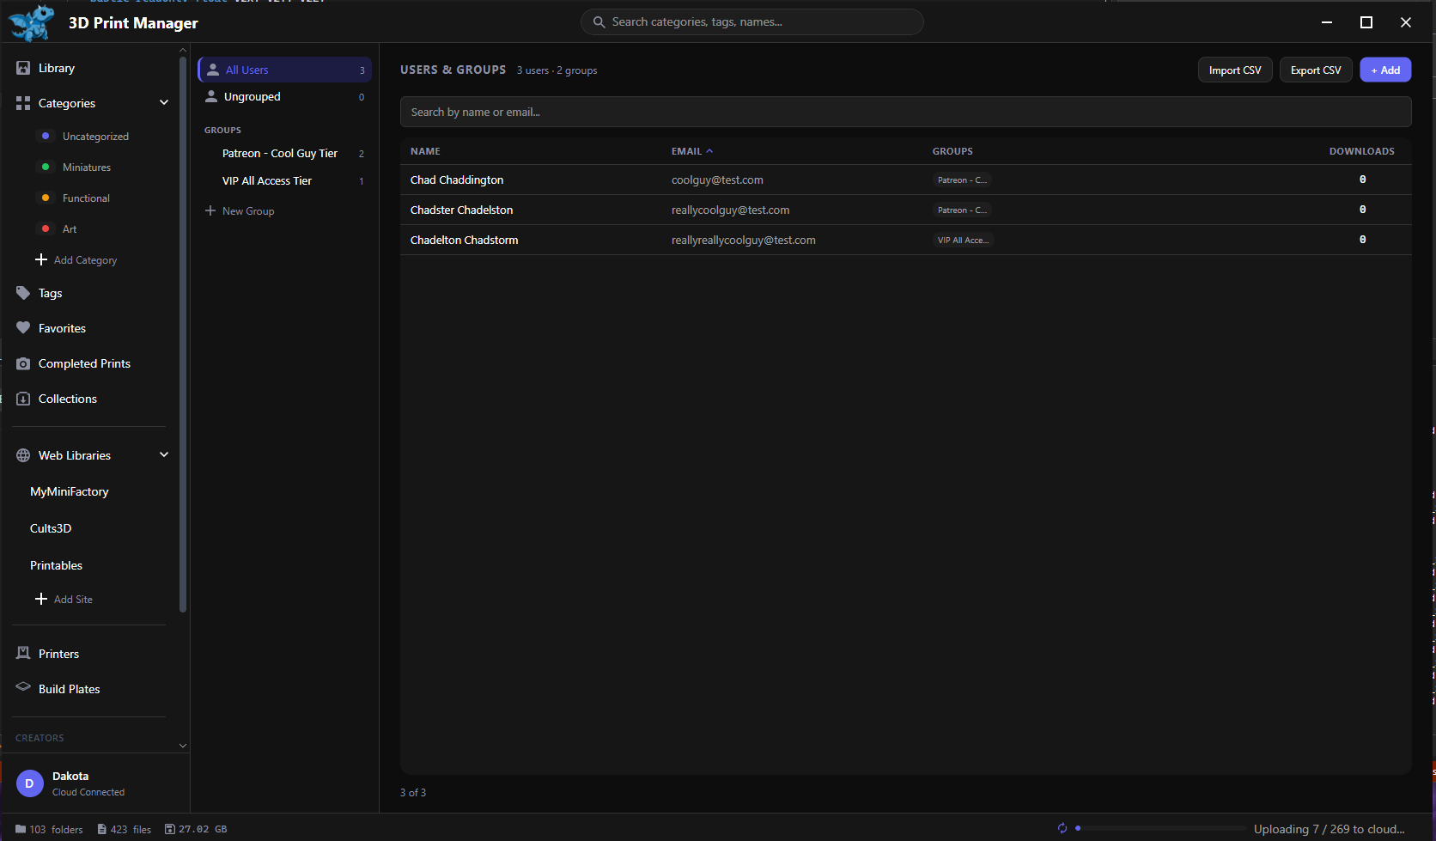
Task: Click the Library icon in sidebar
Action: (x=23, y=68)
